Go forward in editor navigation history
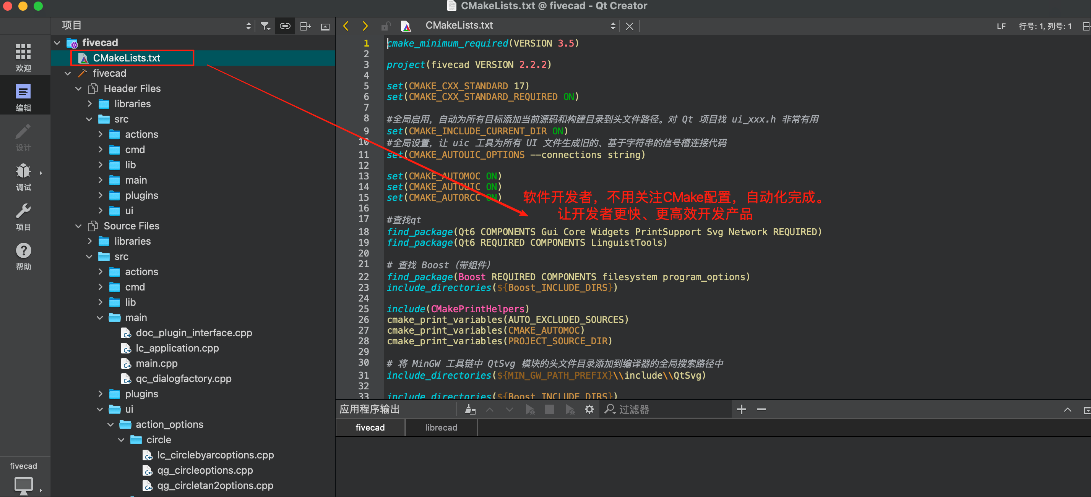 point(365,26)
